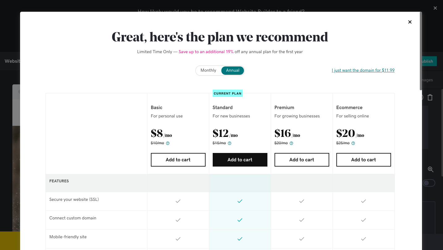443x250 pixels.
Task: Click the Standard plan SSL checkmark
Action: pos(240,201)
